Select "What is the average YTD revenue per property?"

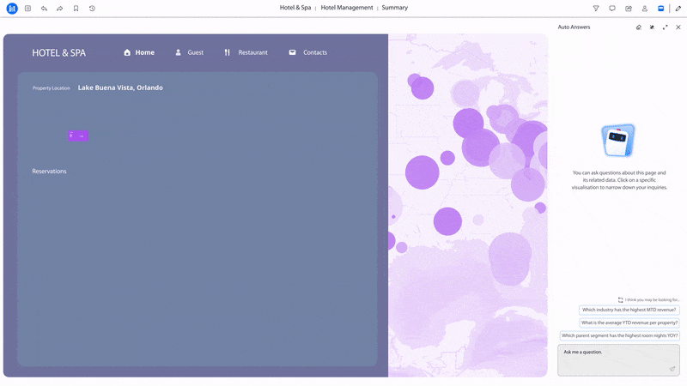(629, 323)
